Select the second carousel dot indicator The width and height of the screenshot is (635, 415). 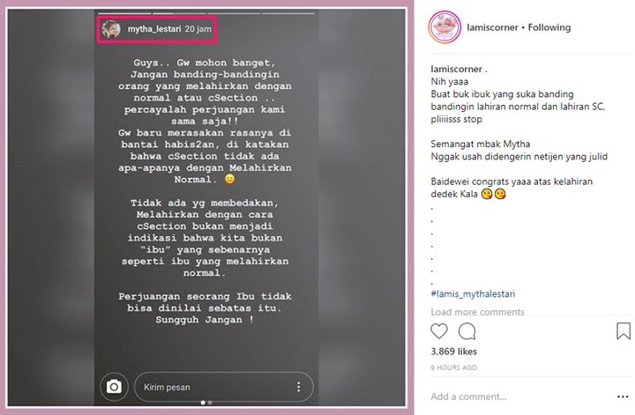coord(210,403)
